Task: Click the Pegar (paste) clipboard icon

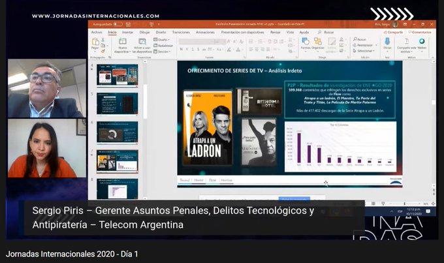Action: tap(95, 42)
